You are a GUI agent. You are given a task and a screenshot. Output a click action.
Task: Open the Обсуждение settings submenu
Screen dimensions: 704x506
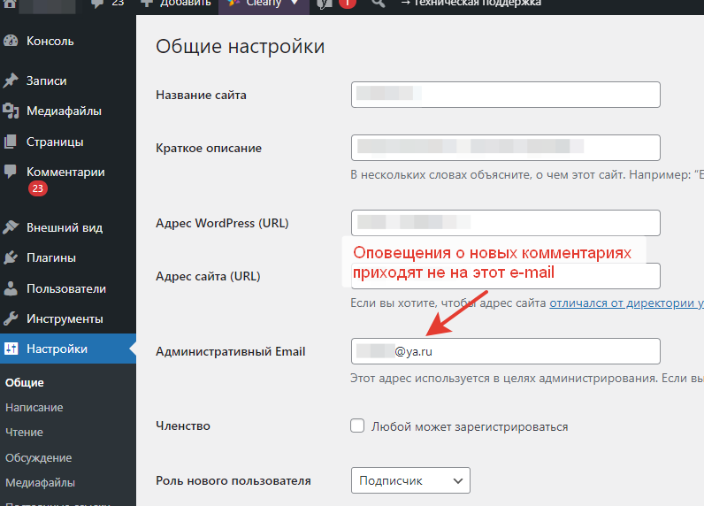click(x=39, y=458)
